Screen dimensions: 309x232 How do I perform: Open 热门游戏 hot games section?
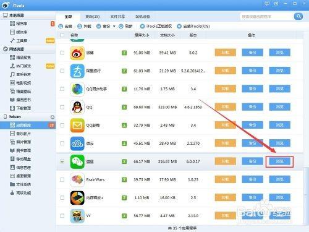coord(23,66)
